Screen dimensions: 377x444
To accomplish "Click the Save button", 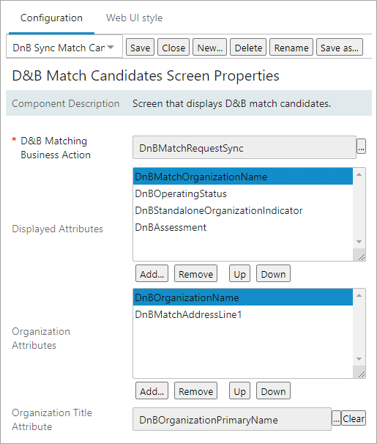I will [x=140, y=48].
